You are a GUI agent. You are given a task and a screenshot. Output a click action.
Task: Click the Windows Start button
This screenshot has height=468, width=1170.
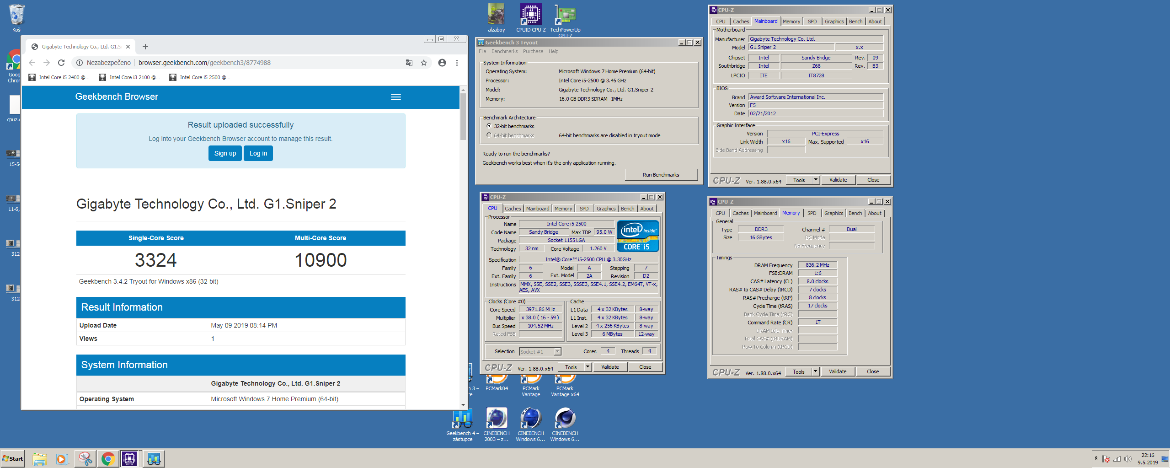(x=13, y=458)
